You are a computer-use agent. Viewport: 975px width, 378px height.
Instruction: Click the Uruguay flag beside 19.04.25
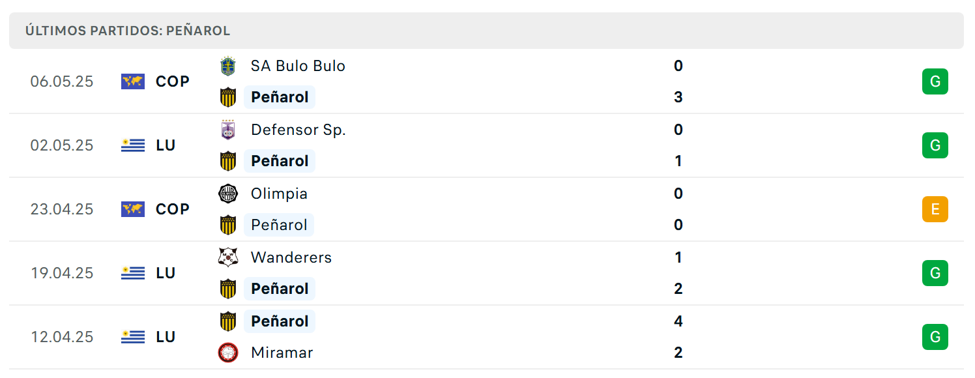pos(133,273)
